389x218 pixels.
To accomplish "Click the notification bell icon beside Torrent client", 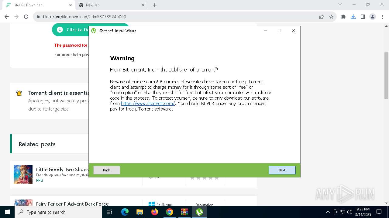I will coord(19,93).
